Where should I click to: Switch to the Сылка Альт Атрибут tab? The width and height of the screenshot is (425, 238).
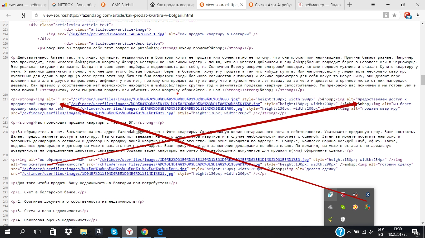[x=270, y=5]
